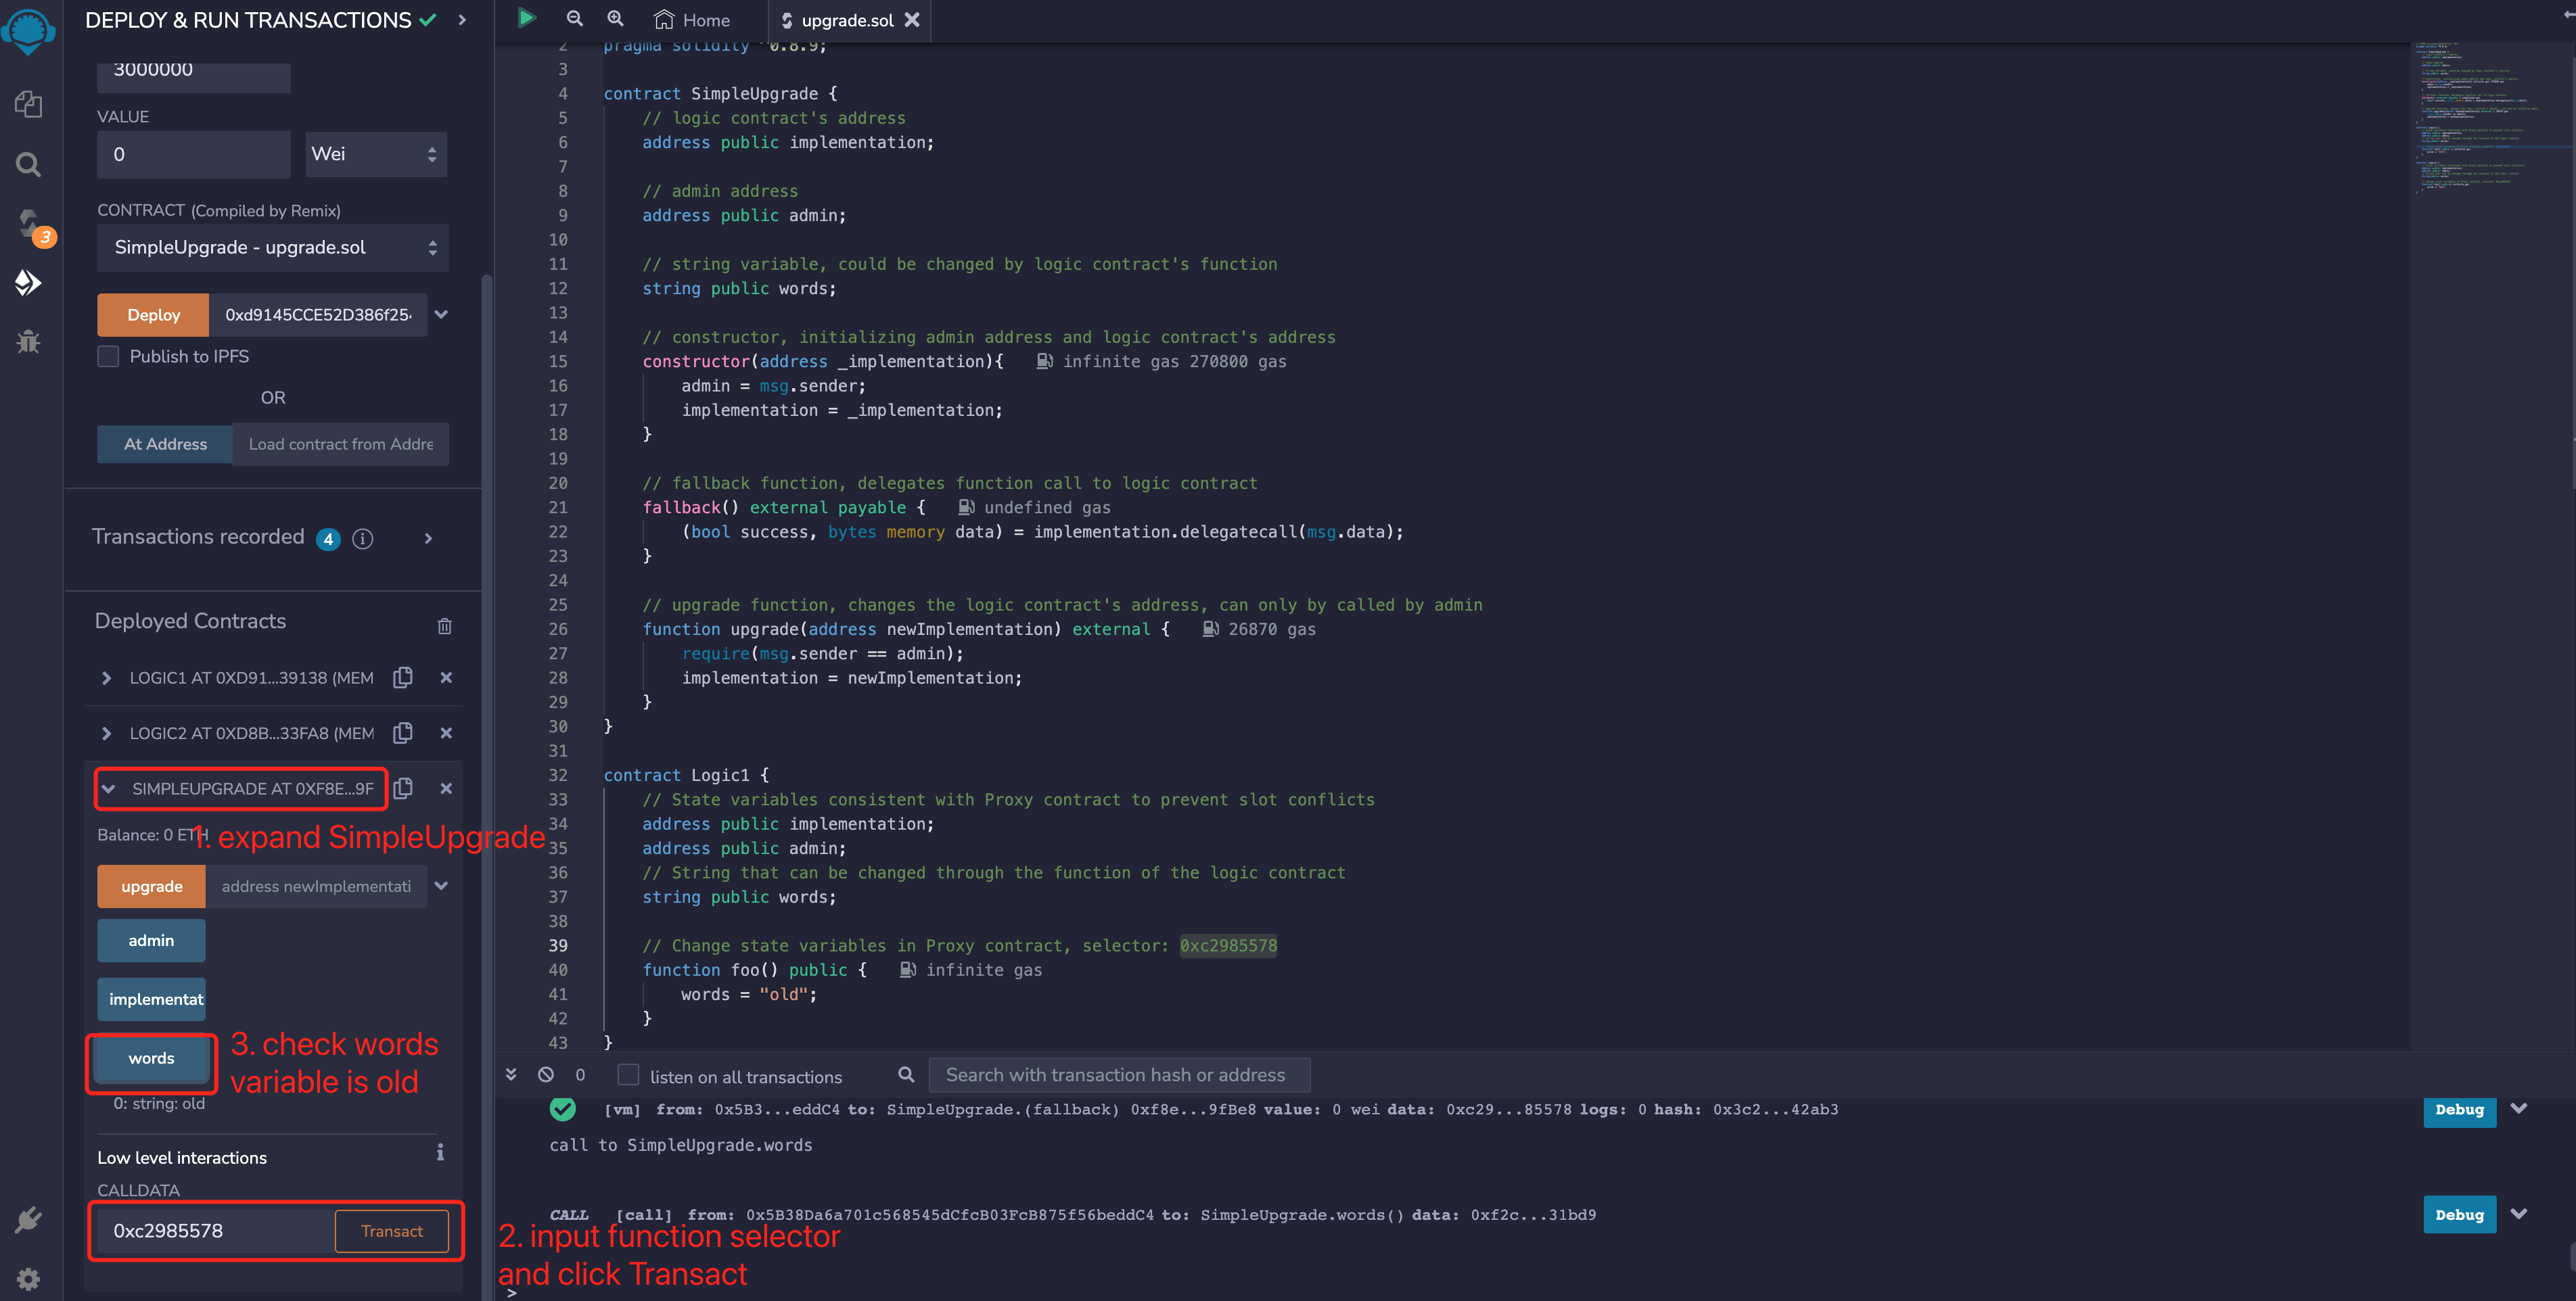Click the orange upgrade function button
Viewport: 2576px width, 1301px height.
[151, 886]
